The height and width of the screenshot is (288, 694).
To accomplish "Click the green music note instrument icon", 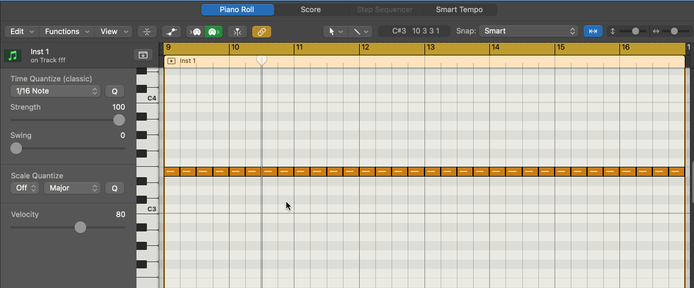I will (x=13, y=55).
